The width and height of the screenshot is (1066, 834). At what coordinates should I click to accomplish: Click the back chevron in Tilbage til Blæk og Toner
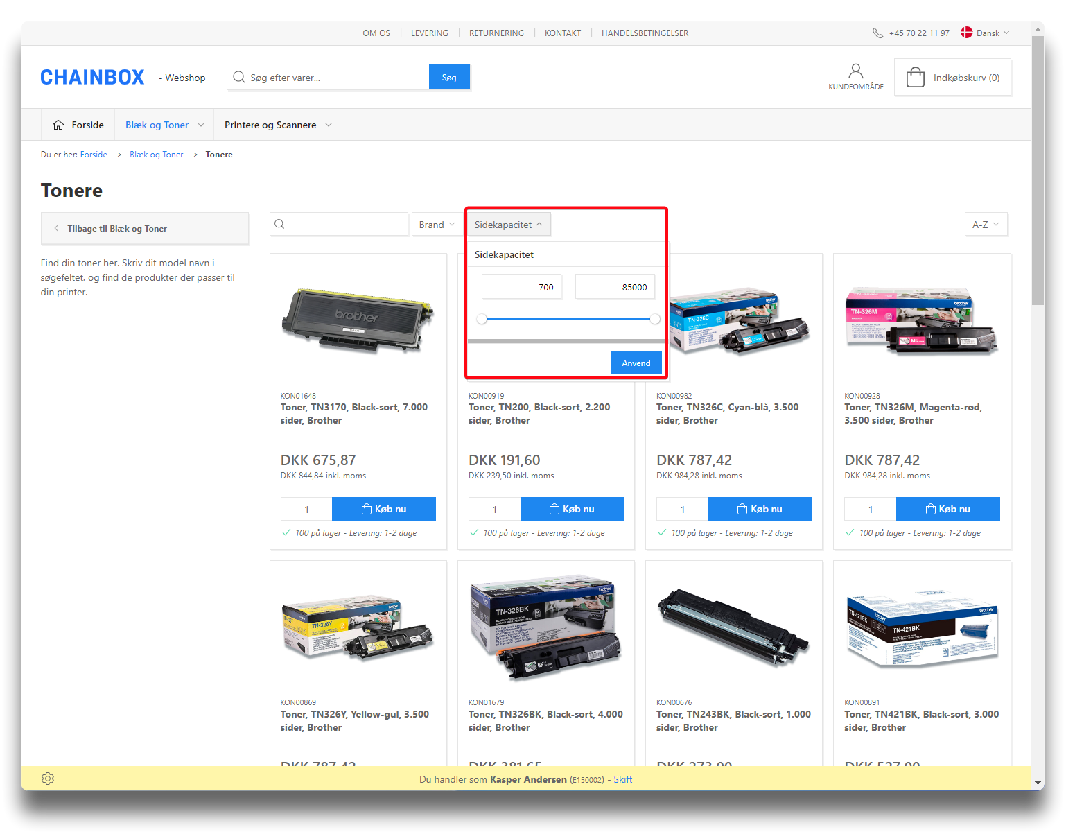click(56, 229)
